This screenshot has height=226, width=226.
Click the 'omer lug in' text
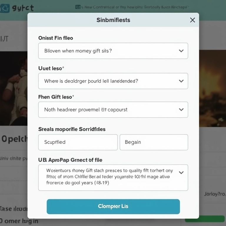coord(19,221)
